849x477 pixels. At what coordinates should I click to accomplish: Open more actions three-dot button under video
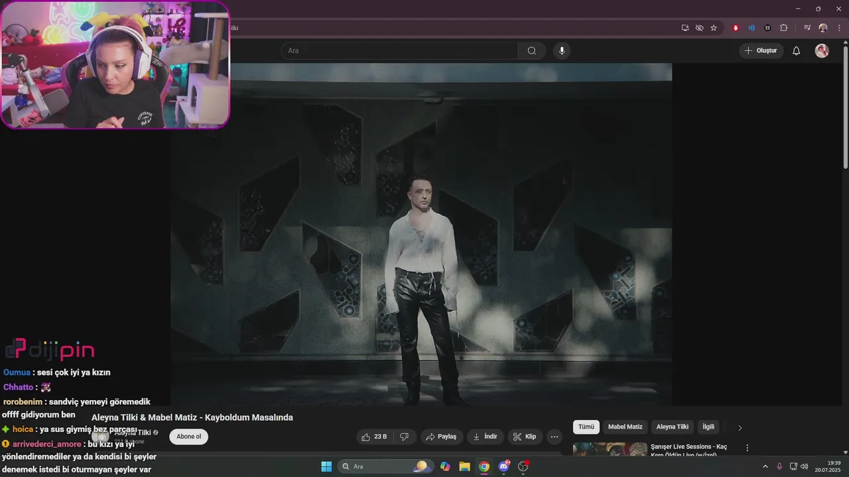(x=555, y=437)
